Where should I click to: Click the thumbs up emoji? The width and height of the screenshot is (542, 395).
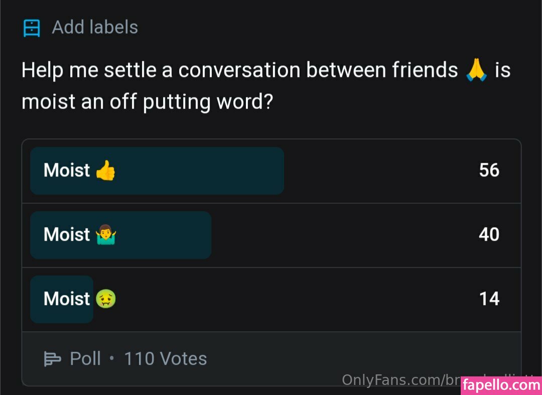pos(105,171)
